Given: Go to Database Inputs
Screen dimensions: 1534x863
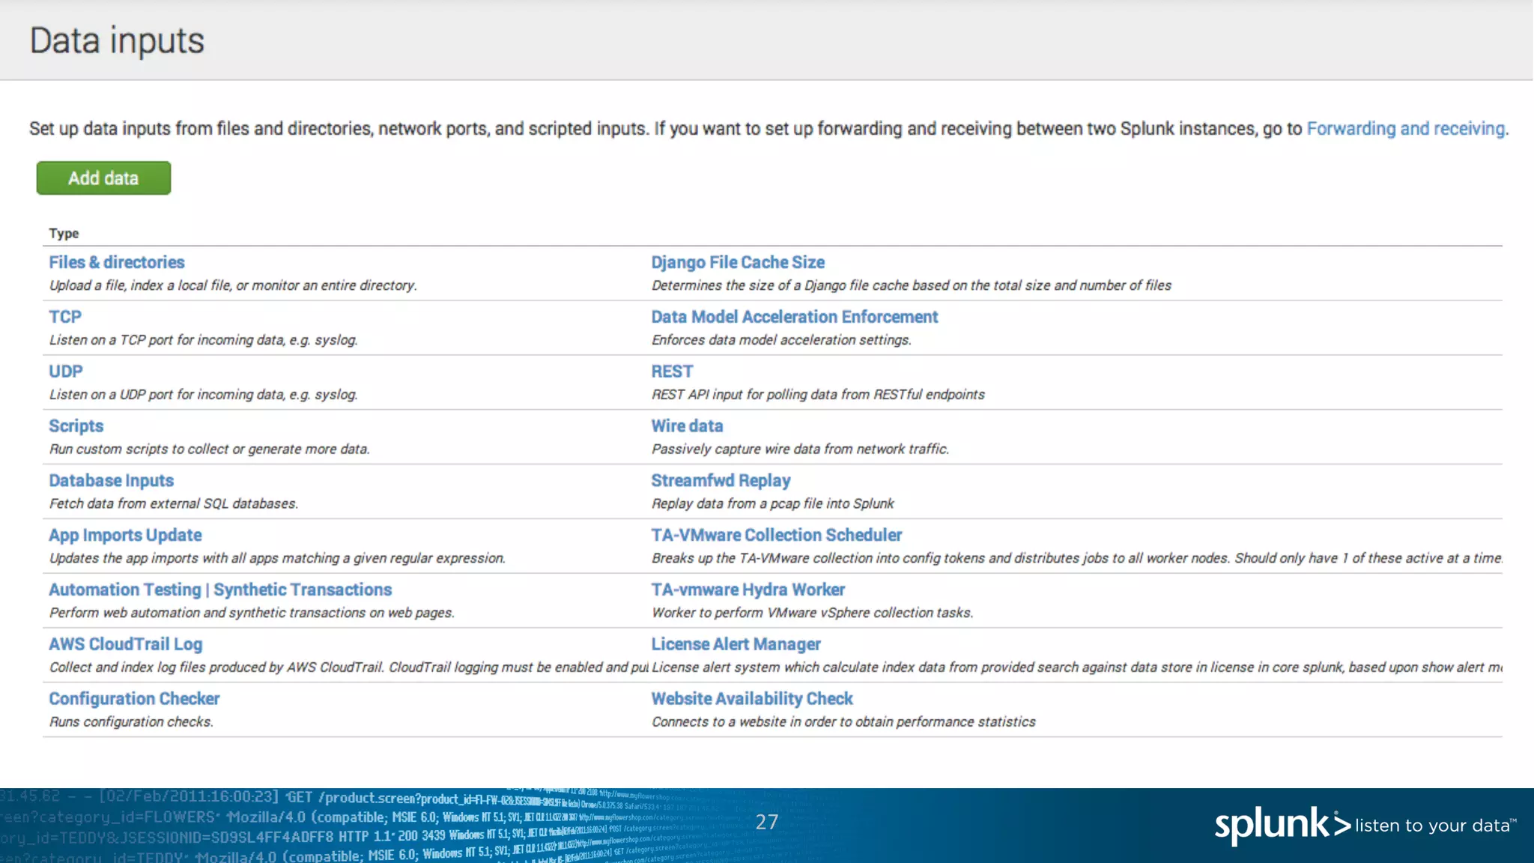Looking at the screenshot, I should 111,481.
